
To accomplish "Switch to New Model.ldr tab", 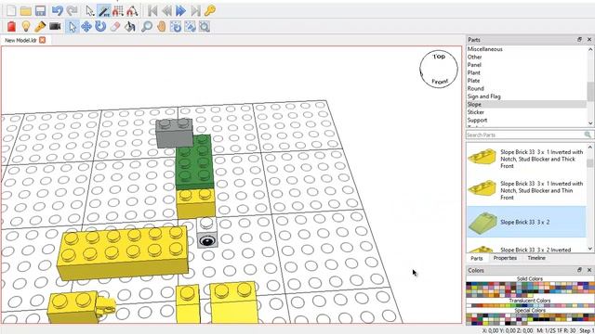I will coord(20,40).
